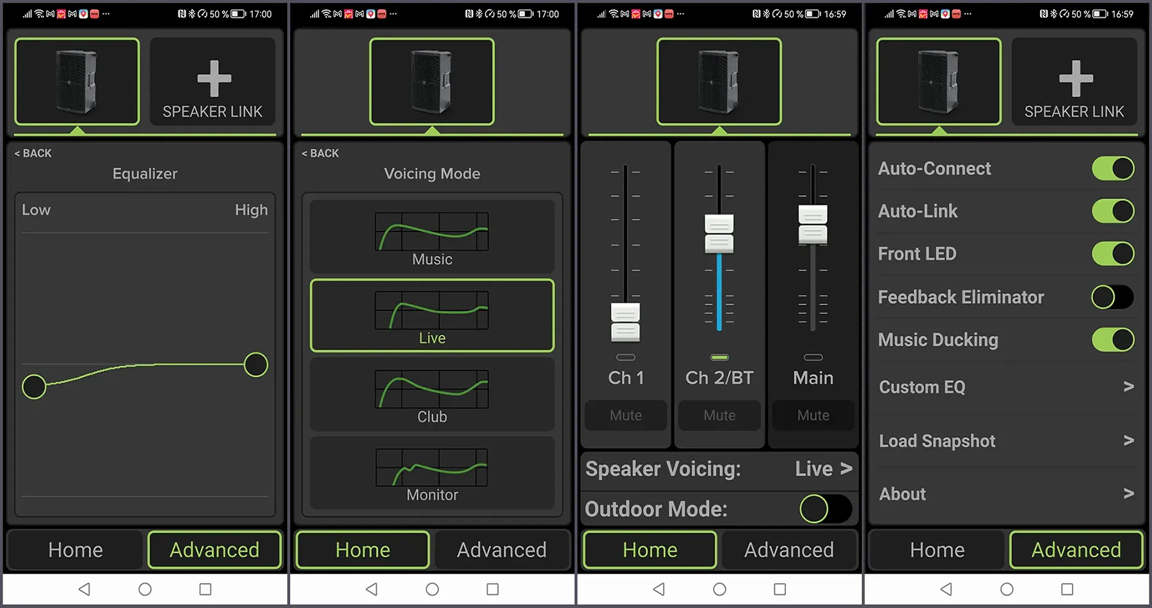Go to Home tab on Equalizer screen

point(76,550)
